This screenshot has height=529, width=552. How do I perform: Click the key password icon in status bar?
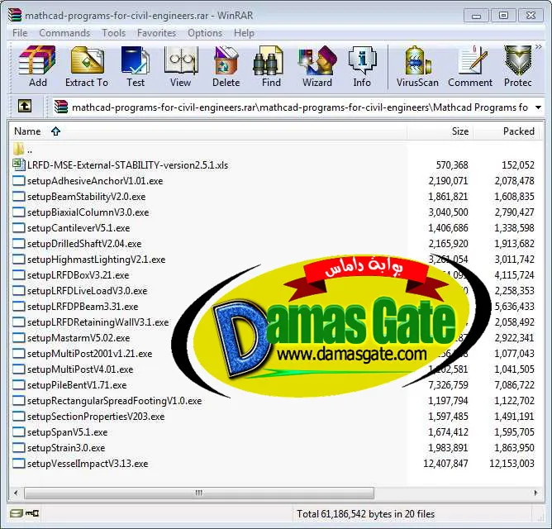tap(33, 513)
